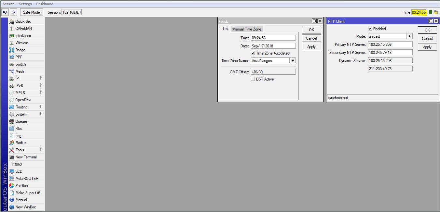Open the Manual entry
Image resolution: width=440 pixels, height=212 pixels.
(26, 200)
